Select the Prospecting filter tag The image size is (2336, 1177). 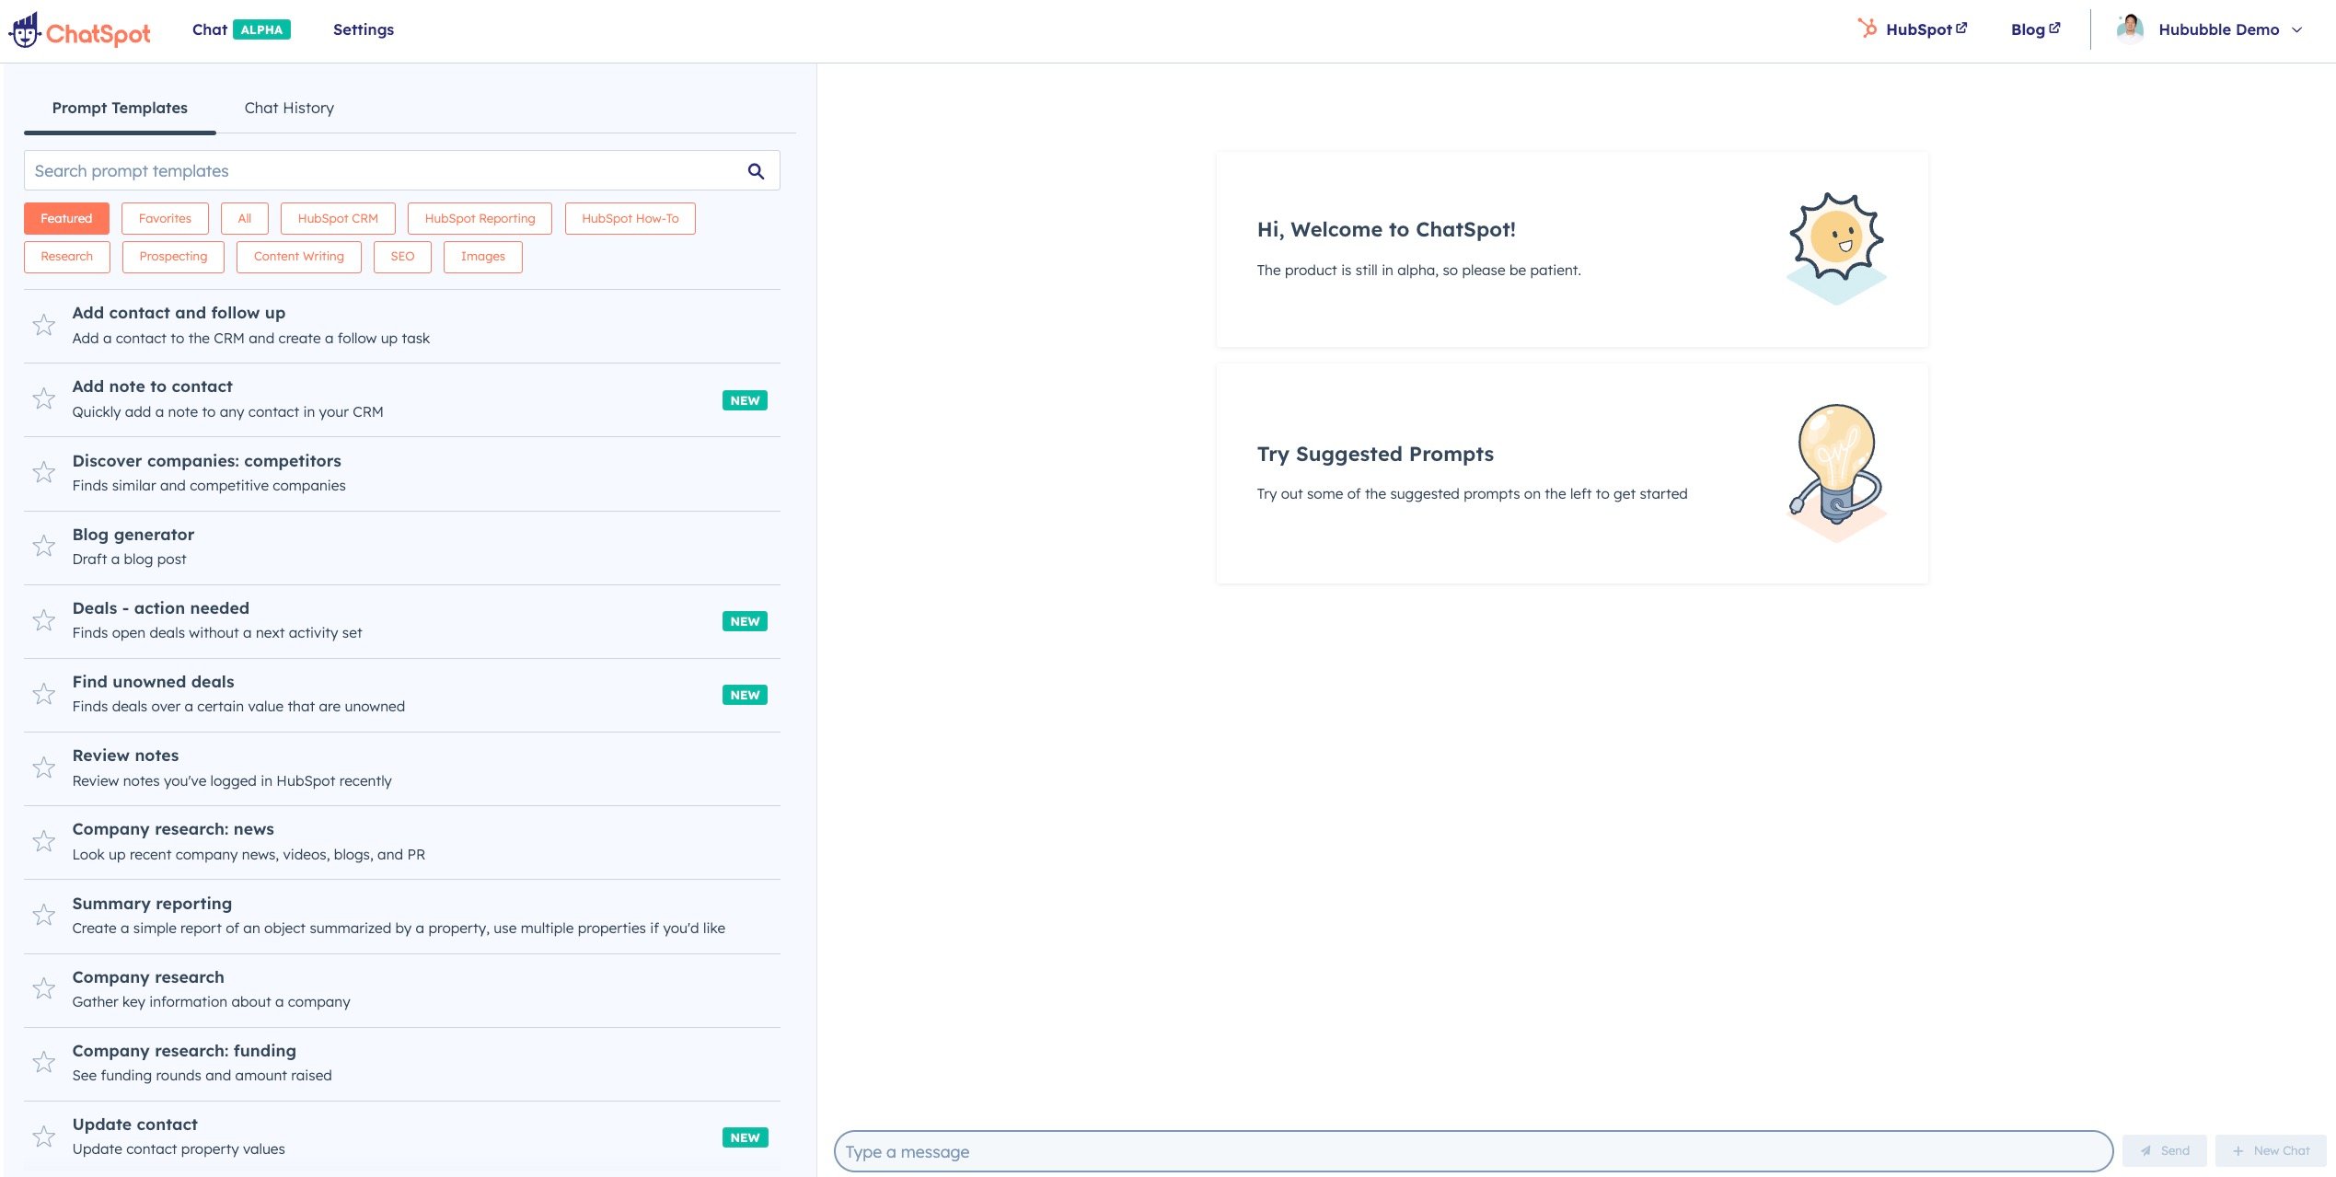173,257
